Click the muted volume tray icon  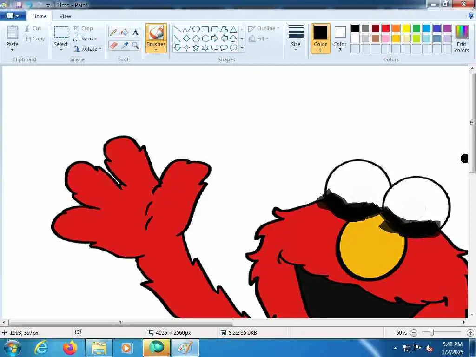(429, 348)
